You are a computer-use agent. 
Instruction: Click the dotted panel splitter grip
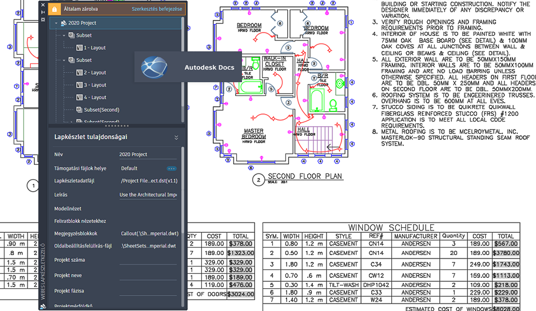coord(117,126)
